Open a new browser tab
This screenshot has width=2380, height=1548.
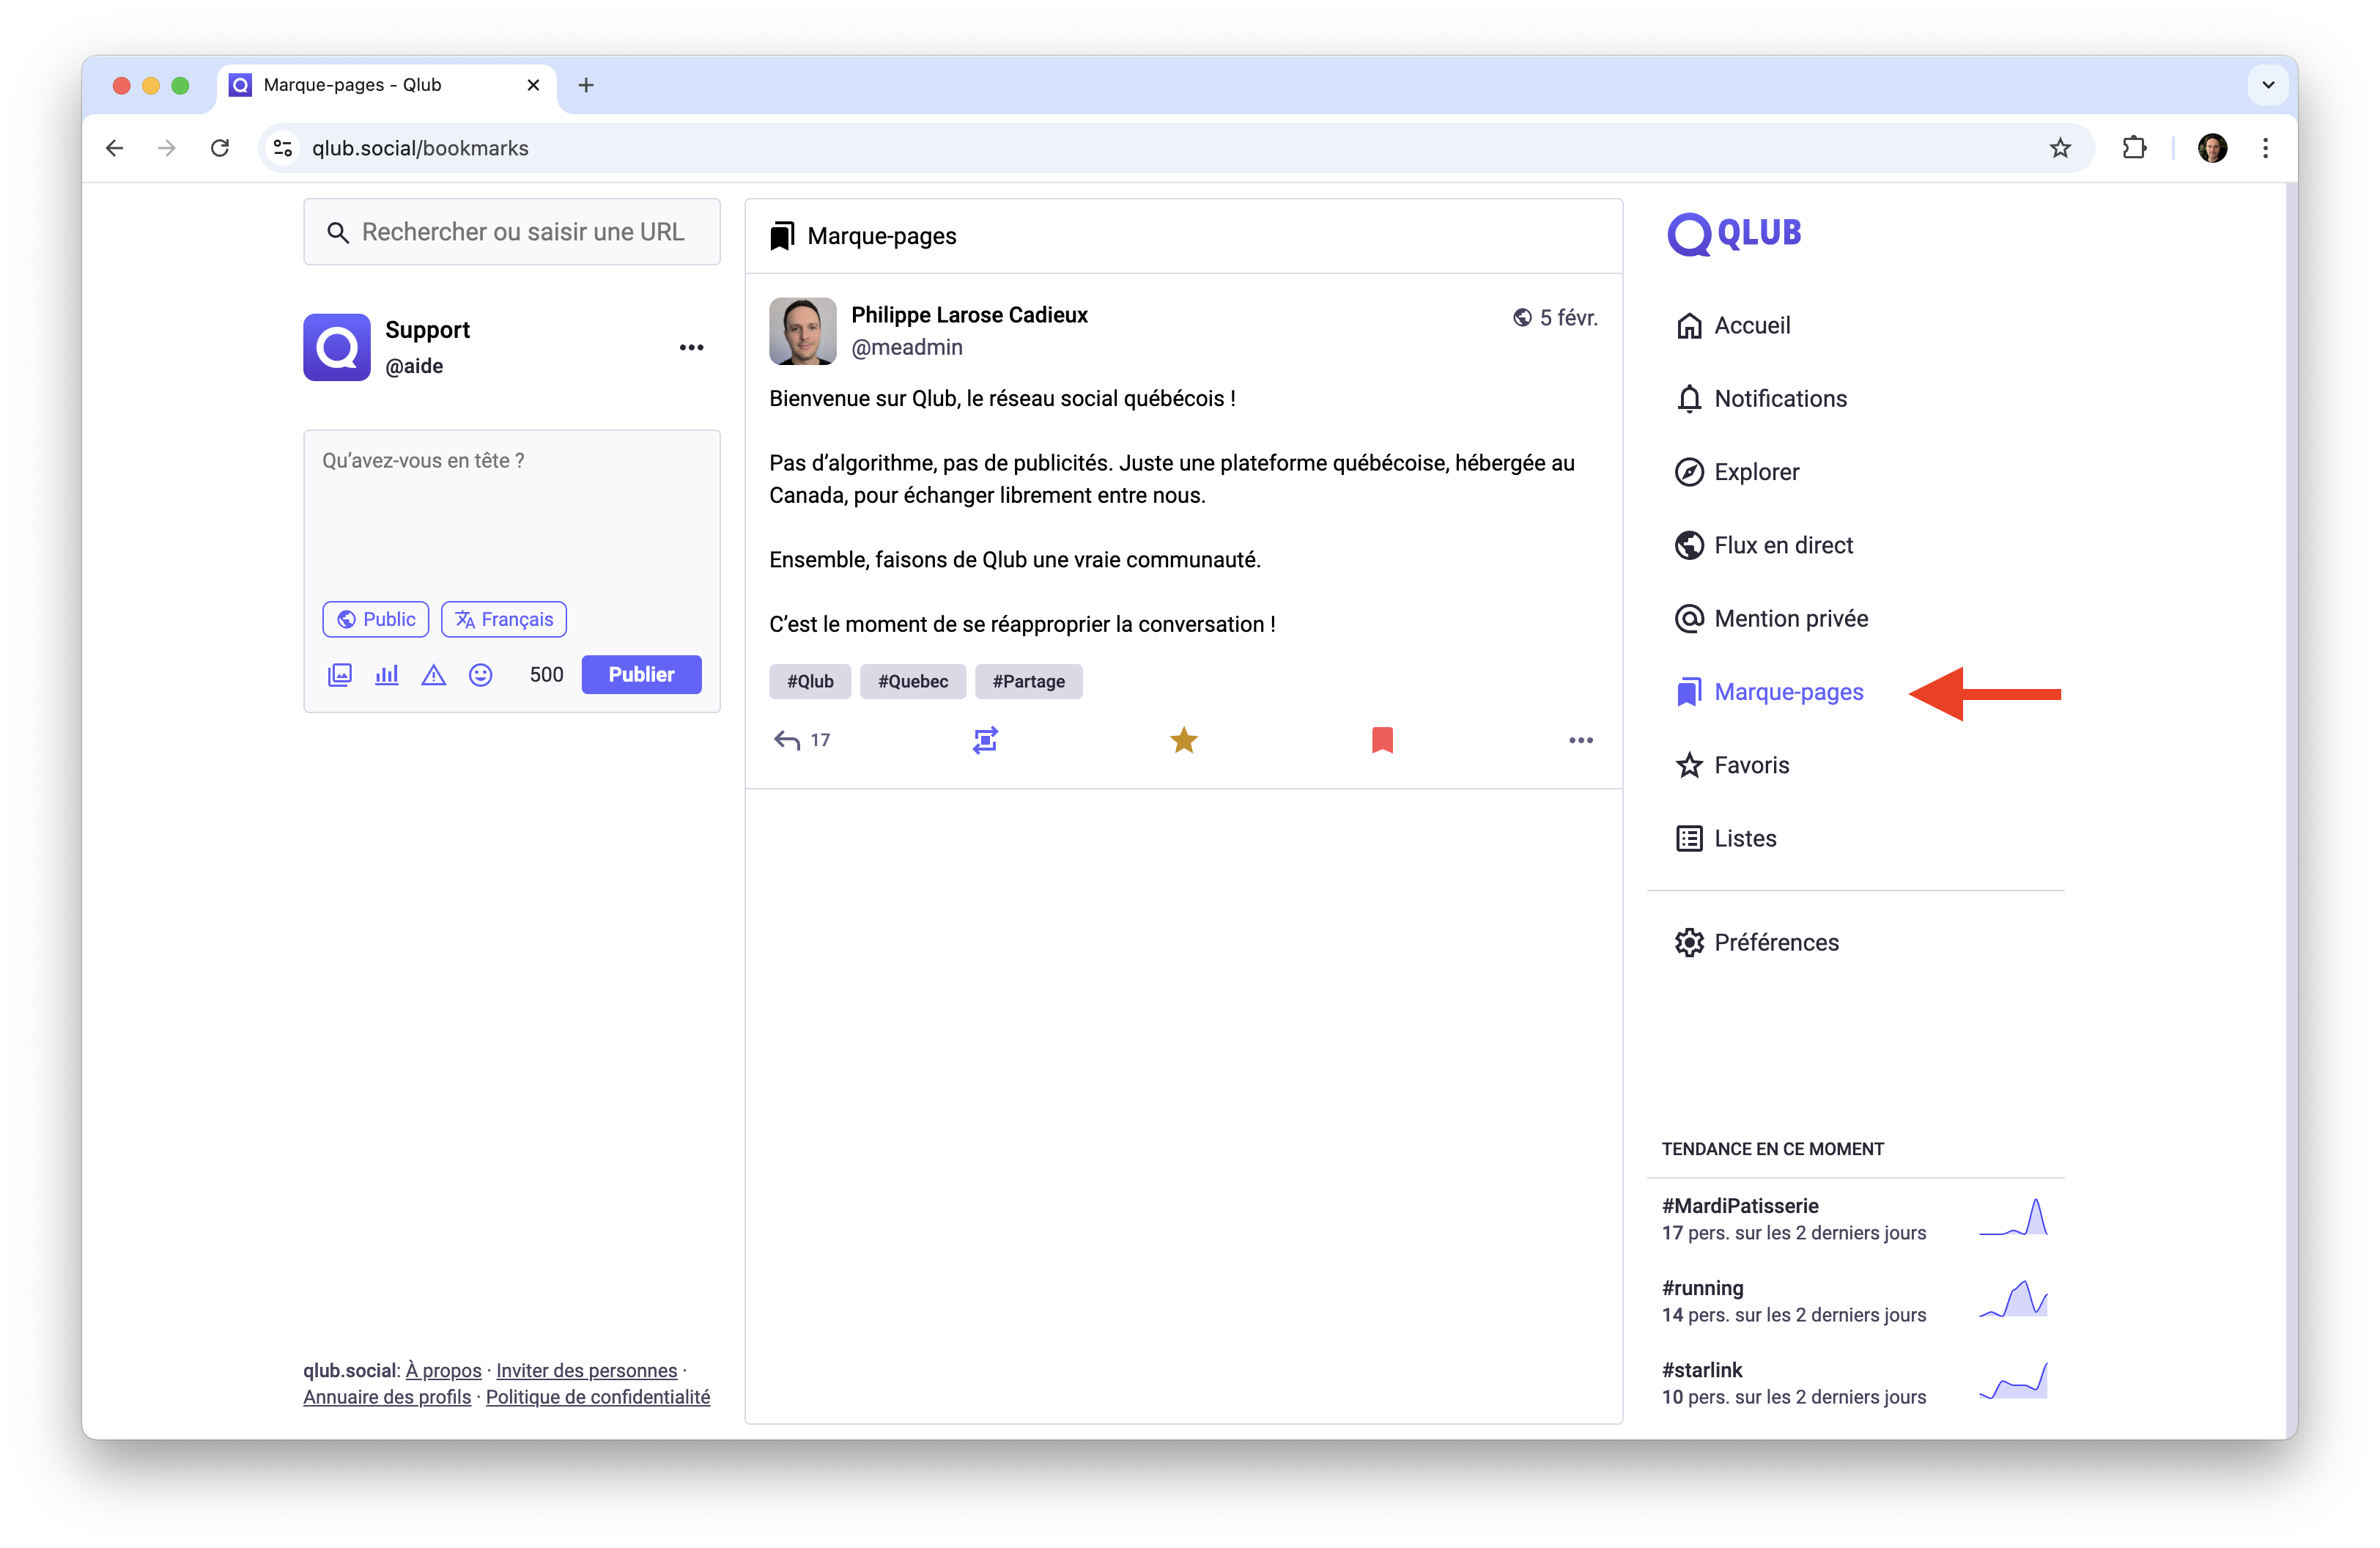pyautogui.click(x=586, y=85)
